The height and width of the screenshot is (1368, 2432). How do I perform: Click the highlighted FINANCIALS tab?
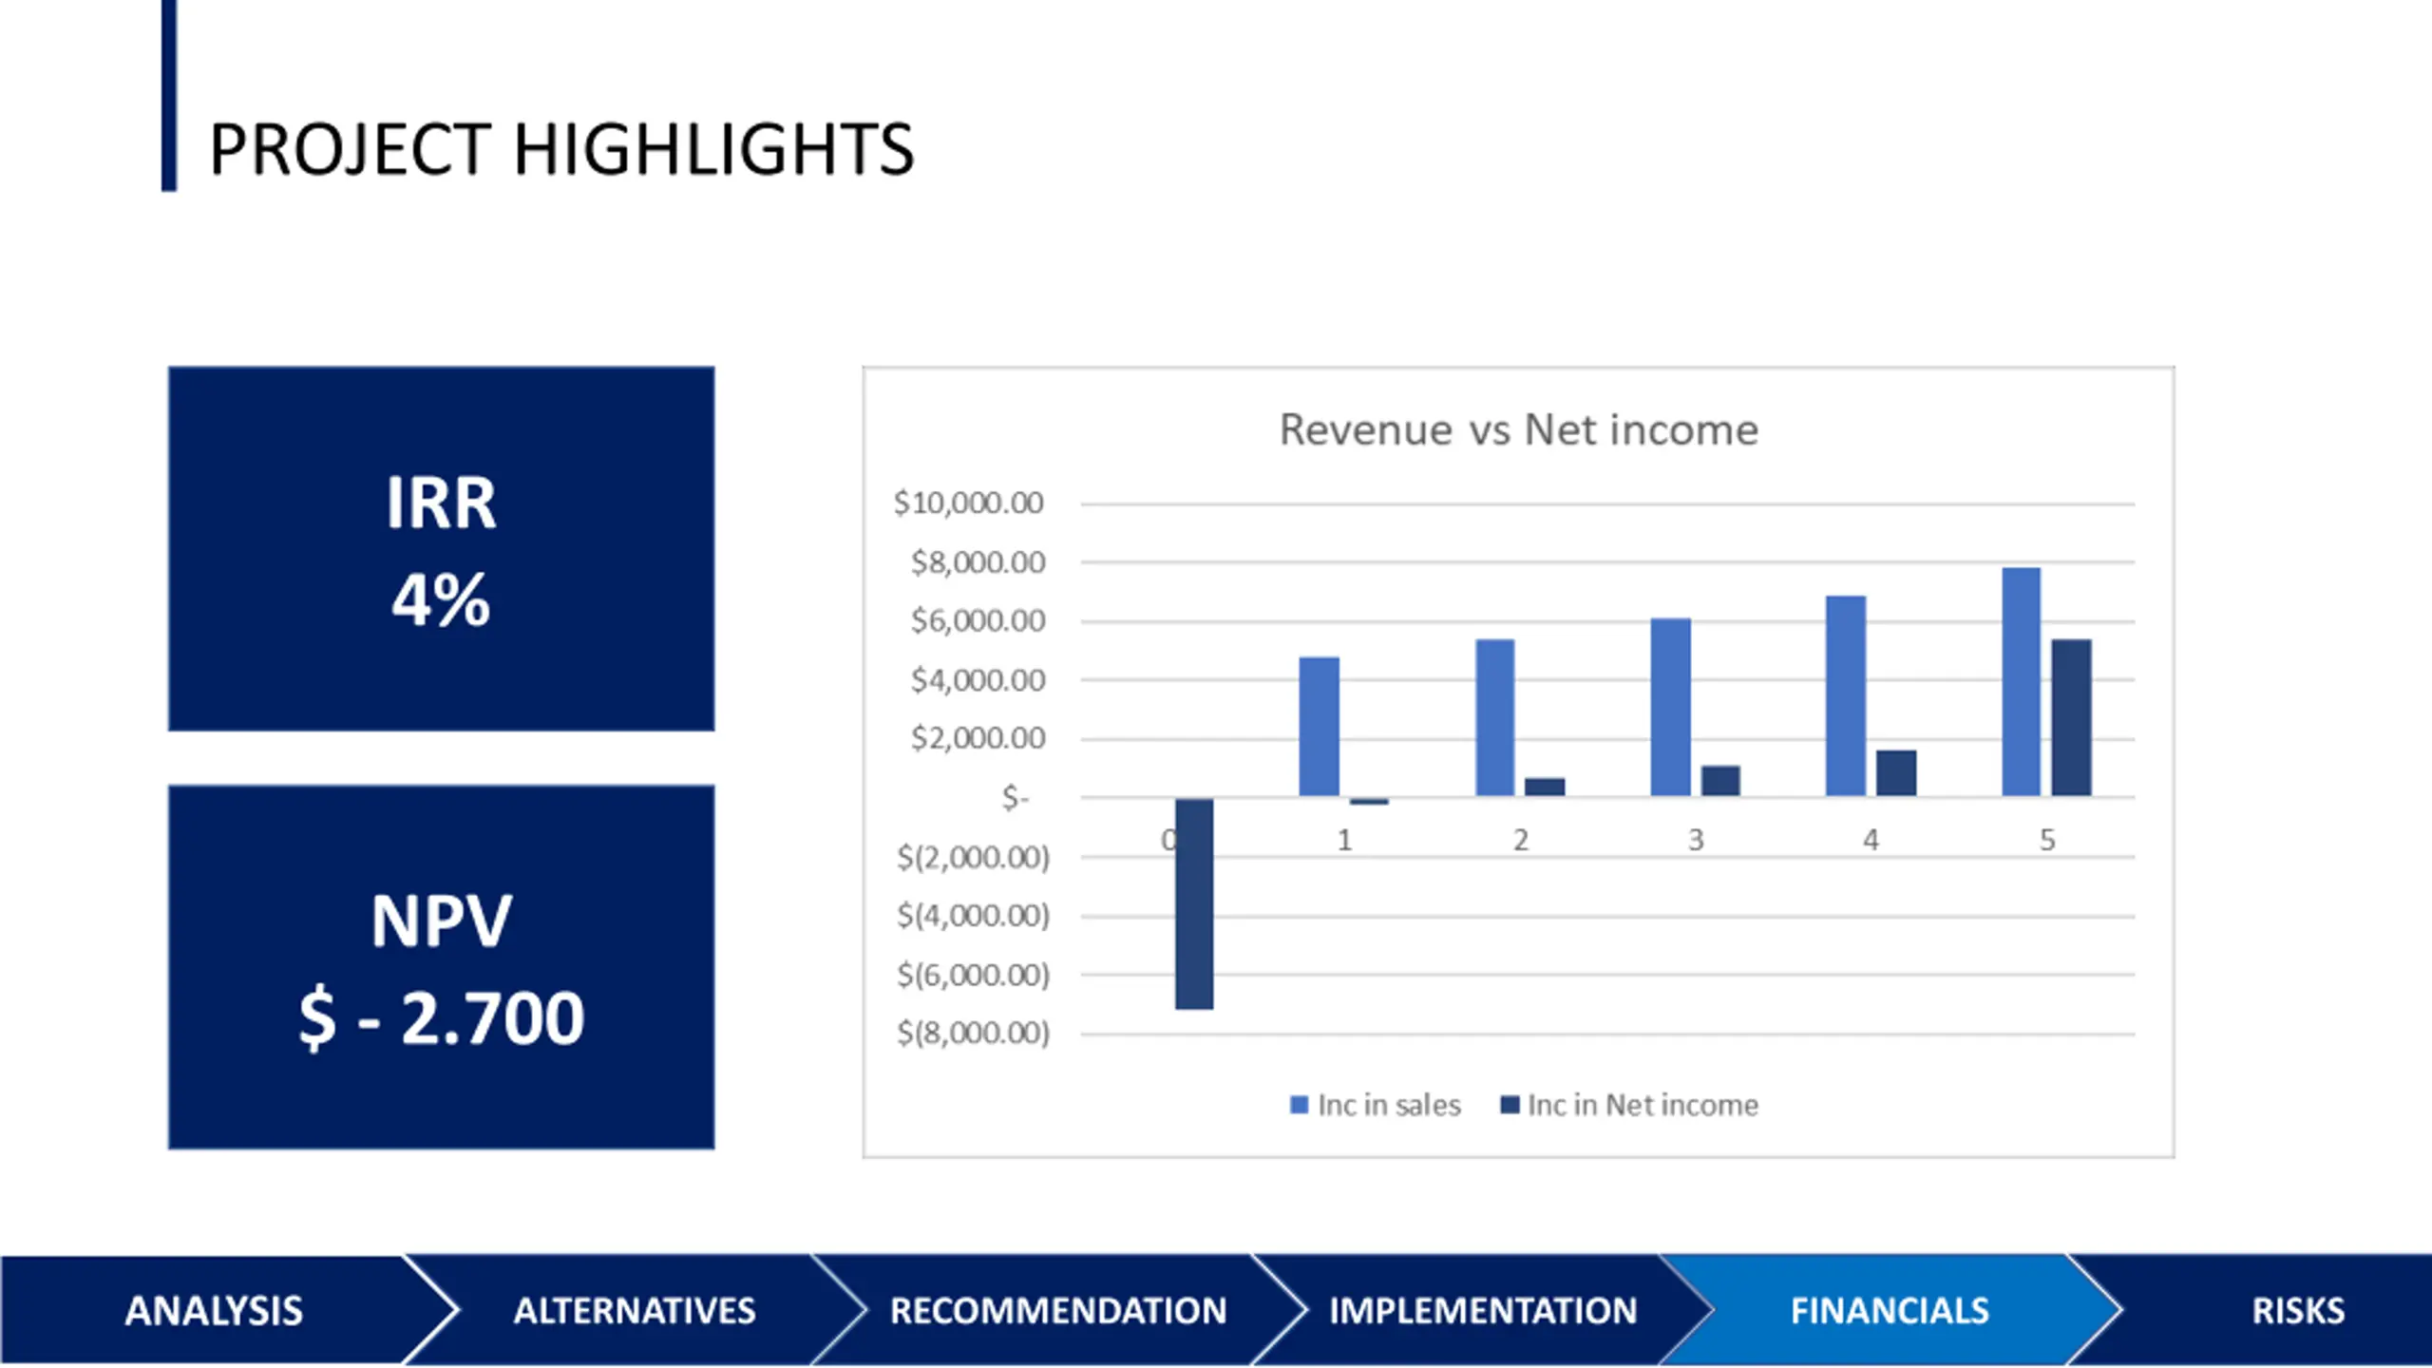pos(1889,1311)
